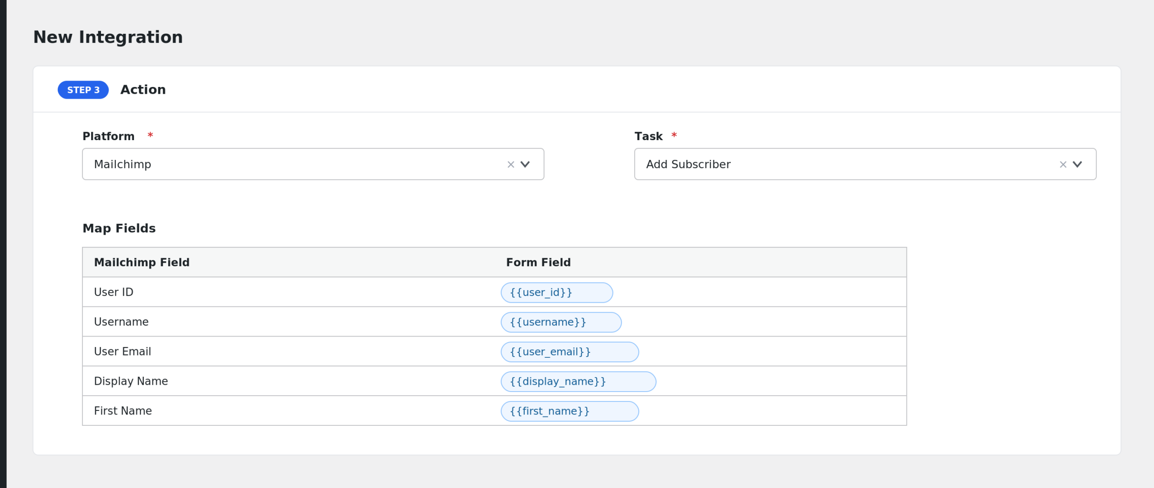This screenshot has width=1154, height=488.
Task: Click the Mailchimp Field column header
Action: point(142,263)
